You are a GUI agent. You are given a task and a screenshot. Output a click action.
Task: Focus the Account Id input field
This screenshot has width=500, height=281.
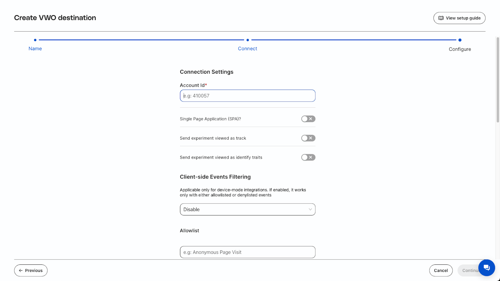(247, 96)
